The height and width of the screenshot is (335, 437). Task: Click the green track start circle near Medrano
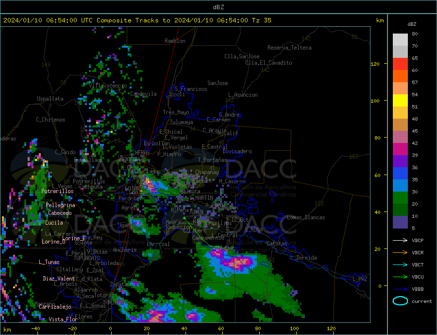pyautogui.click(x=184, y=218)
